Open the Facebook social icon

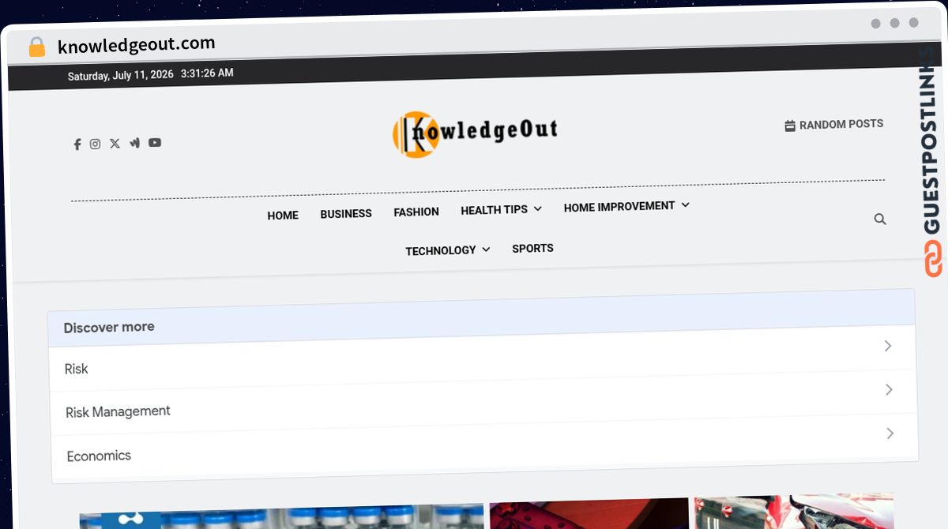77,144
